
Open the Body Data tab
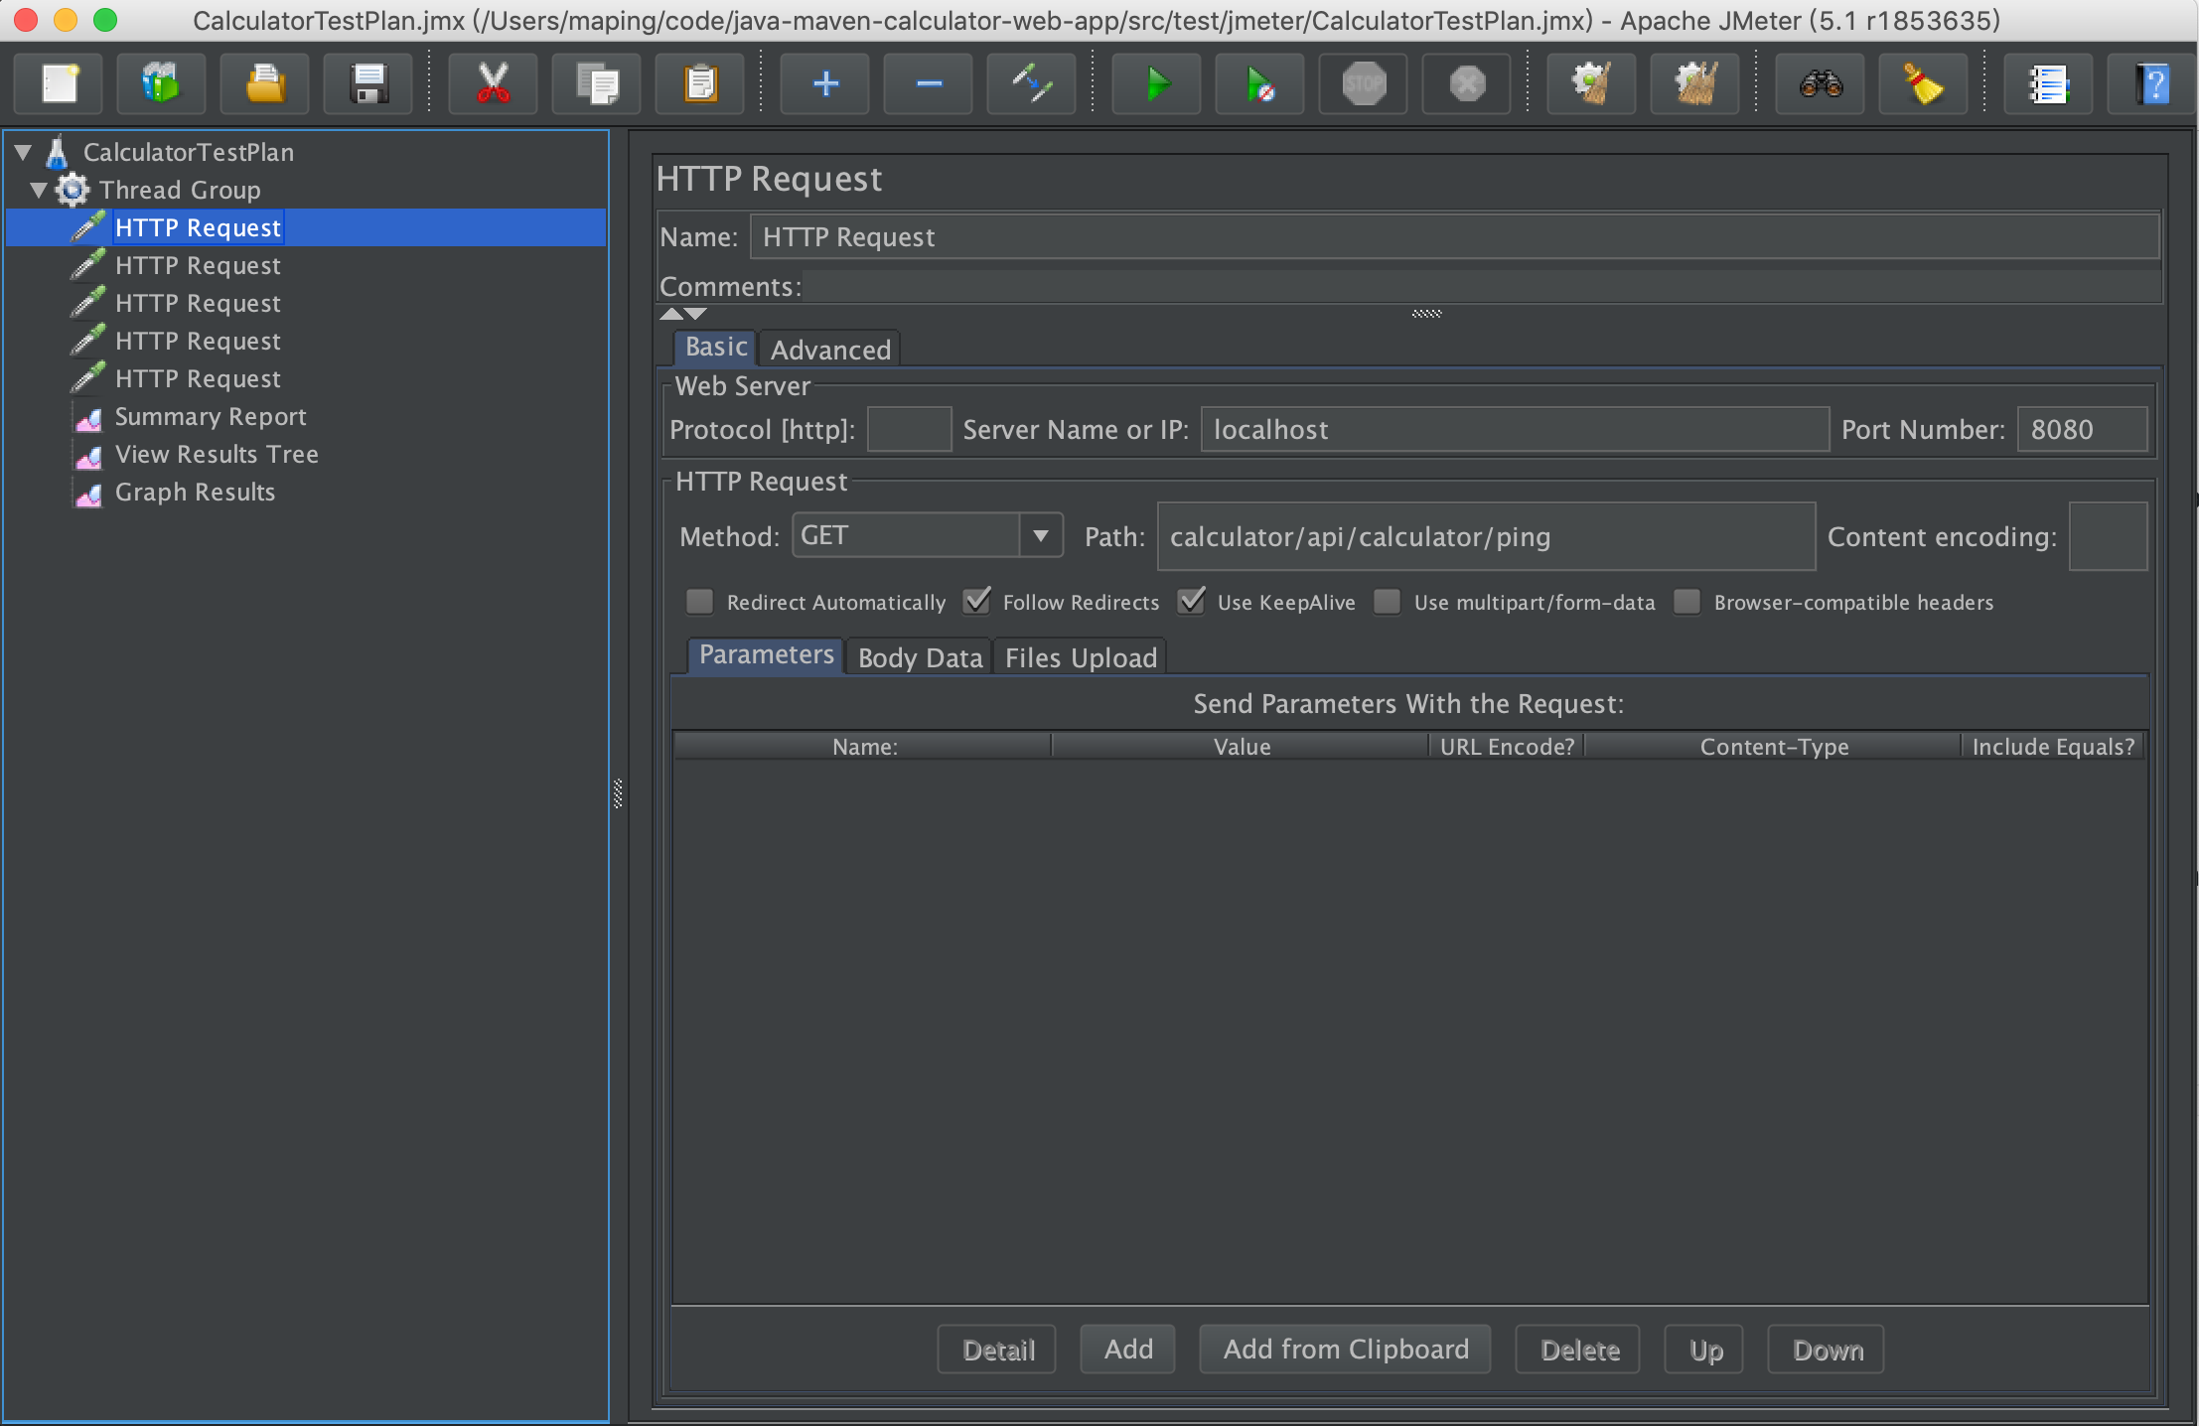pyautogui.click(x=920, y=657)
